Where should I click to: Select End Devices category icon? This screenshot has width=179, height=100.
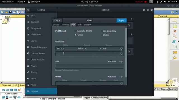(x=4, y=97)
